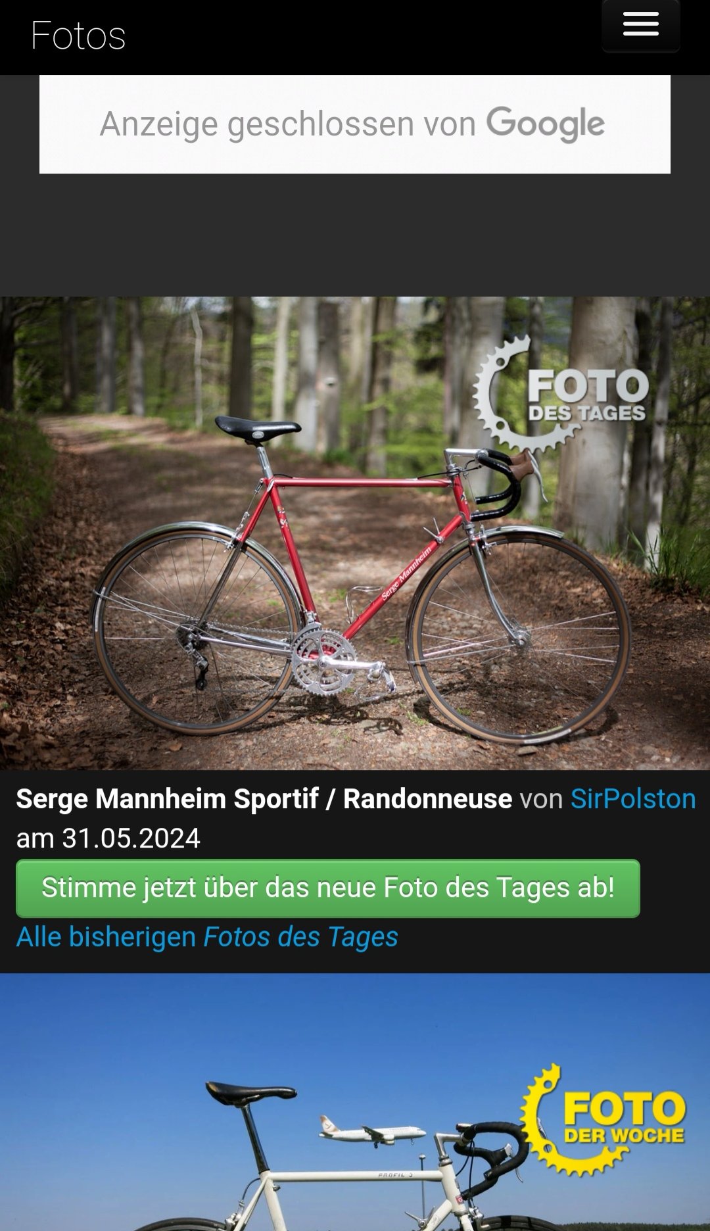710x1231 pixels.
Task: Click the black saddle on the red bike
Action: click(258, 429)
